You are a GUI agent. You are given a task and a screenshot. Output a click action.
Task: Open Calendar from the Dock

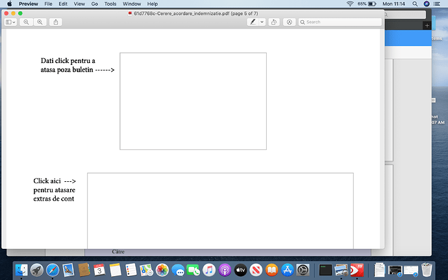click(99, 270)
